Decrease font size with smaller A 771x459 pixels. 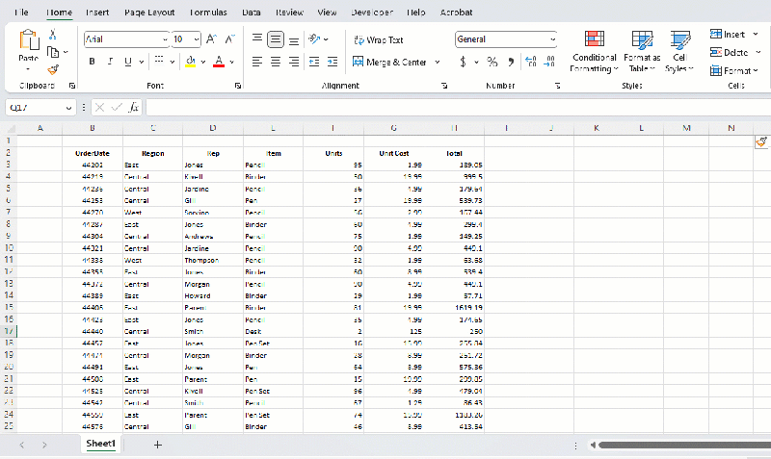[229, 39]
